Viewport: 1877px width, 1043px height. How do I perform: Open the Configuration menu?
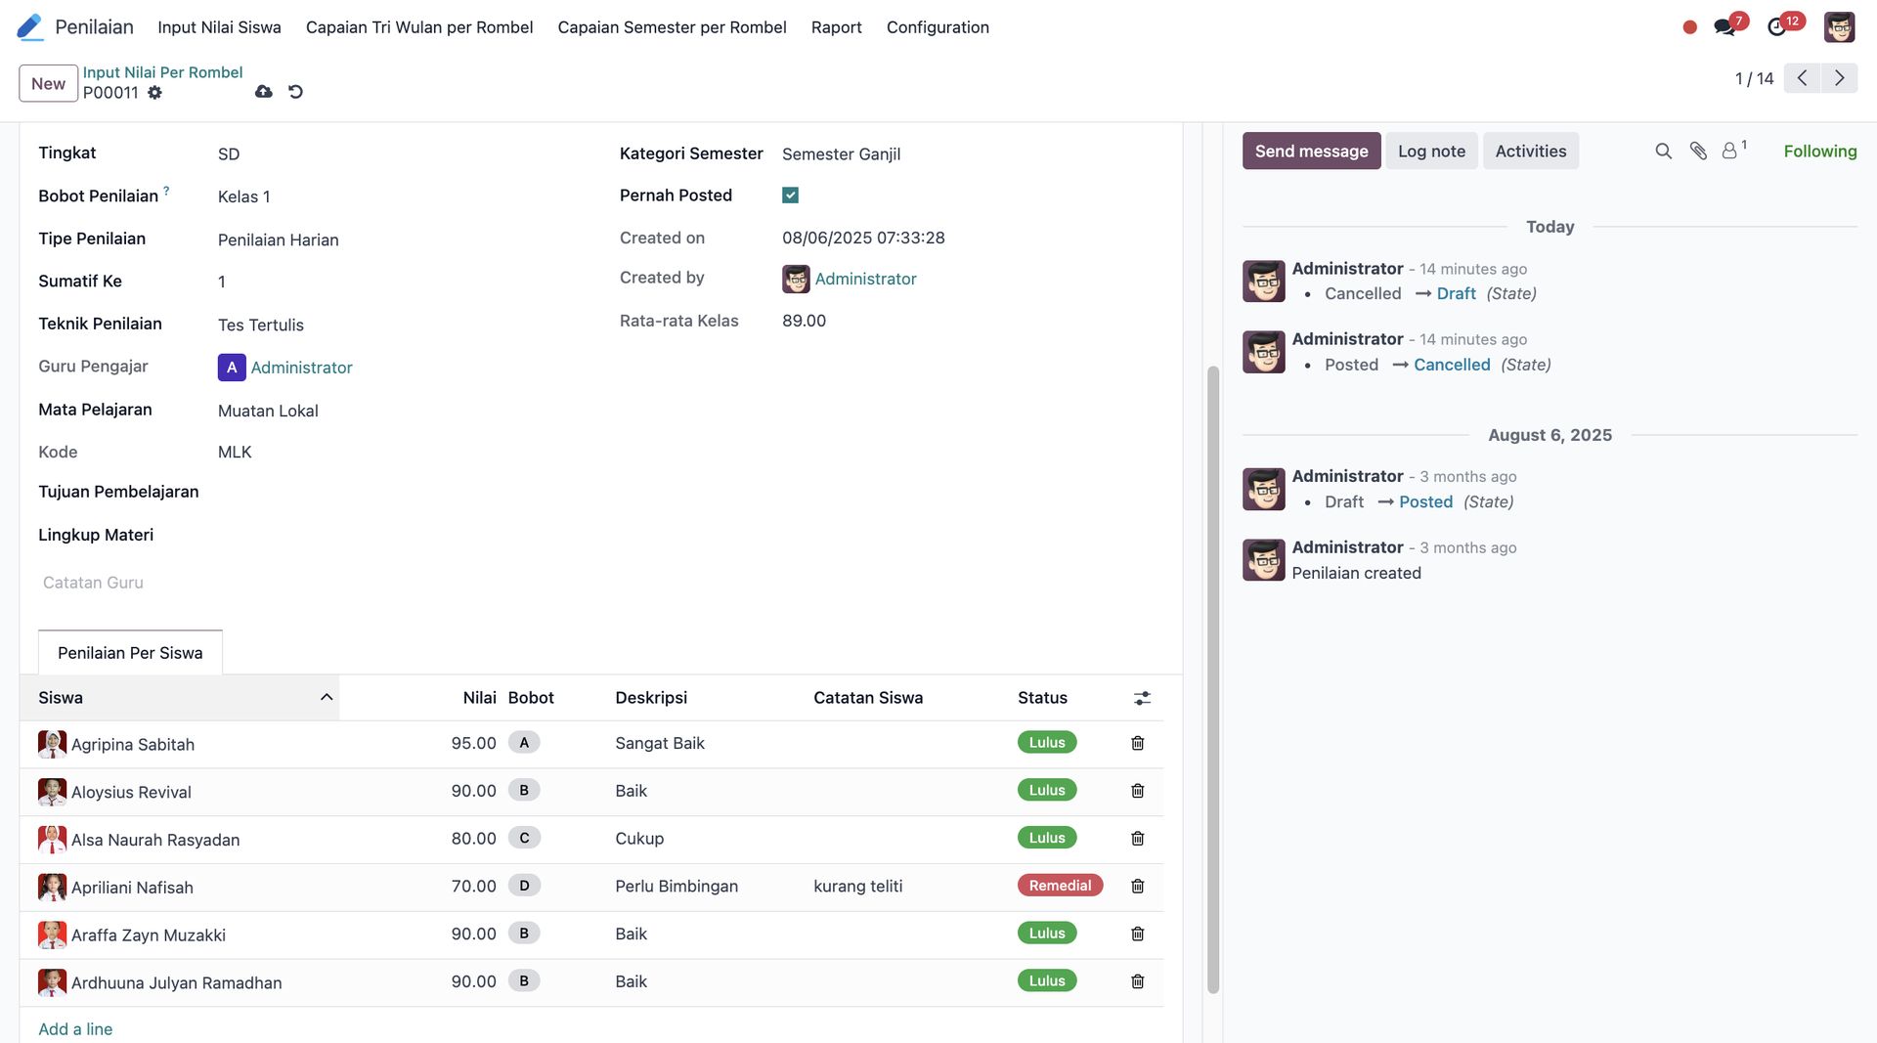click(937, 27)
